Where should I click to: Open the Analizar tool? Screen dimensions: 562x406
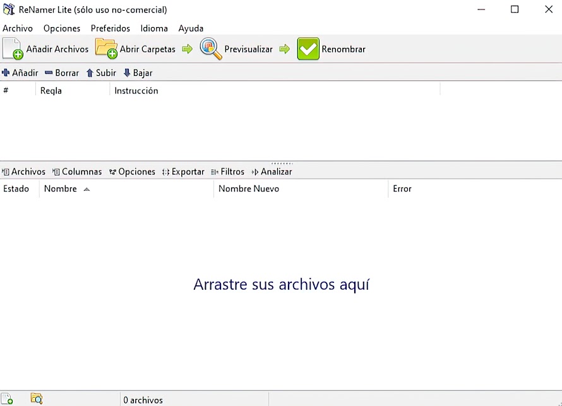pos(272,172)
